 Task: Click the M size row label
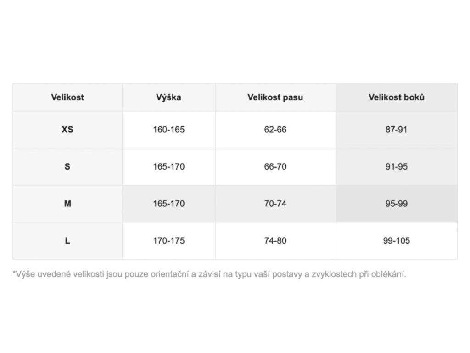point(67,204)
